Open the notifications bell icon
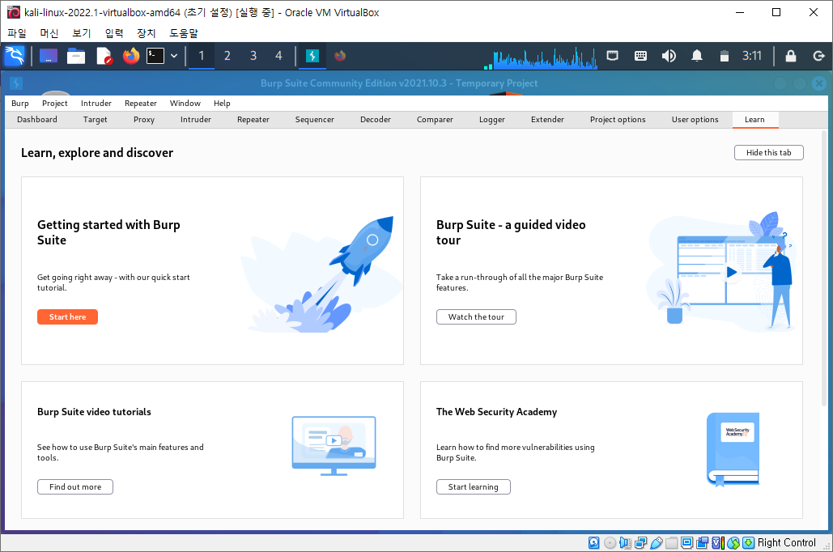The width and height of the screenshot is (833, 552). point(697,56)
